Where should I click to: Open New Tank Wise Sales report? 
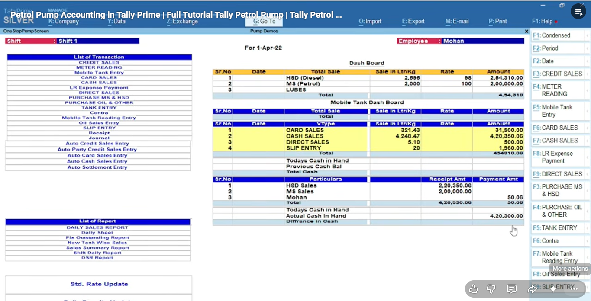(x=97, y=243)
